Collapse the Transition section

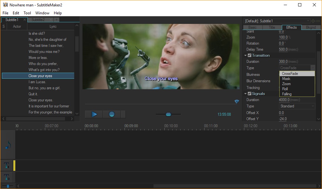click(x=246, y=55)
